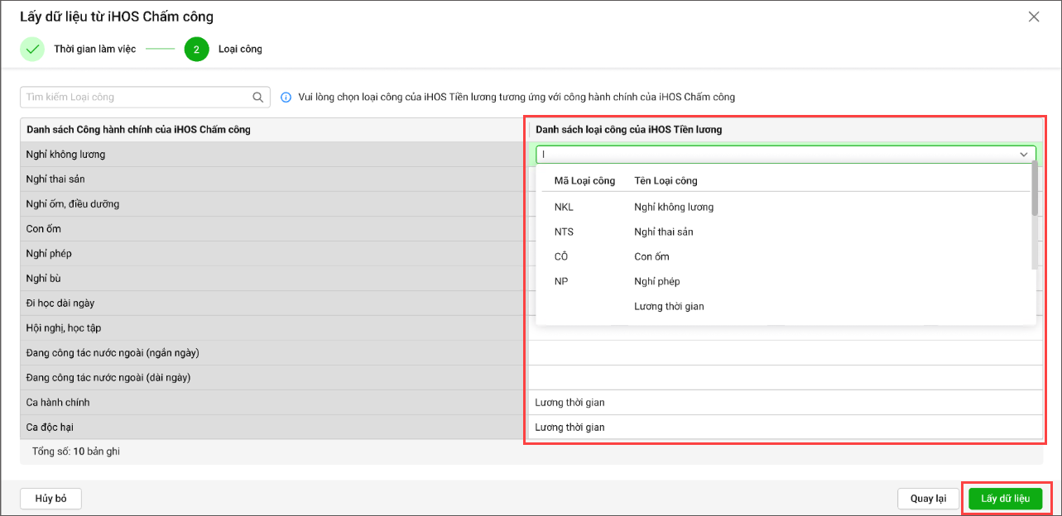Click the Tên Loại công column header
Image resolution: width=1062 pixels, height=516 pixels.
(666, 181)
